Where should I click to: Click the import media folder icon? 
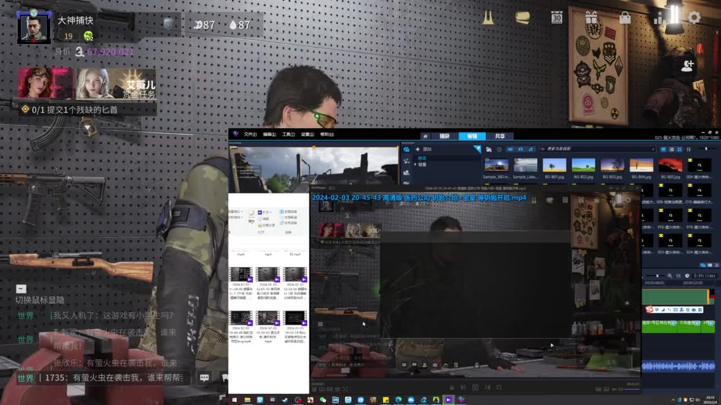tap(488, 149)
